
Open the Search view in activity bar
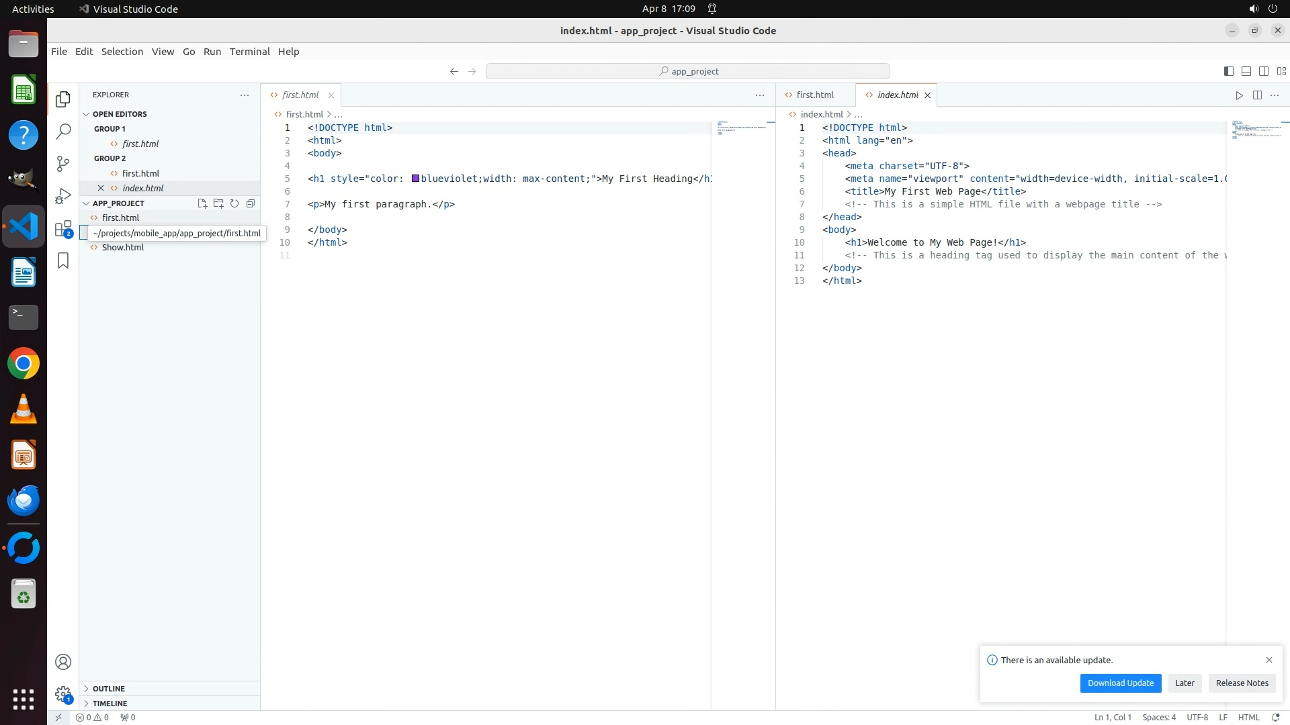click(x=63, y=132)
